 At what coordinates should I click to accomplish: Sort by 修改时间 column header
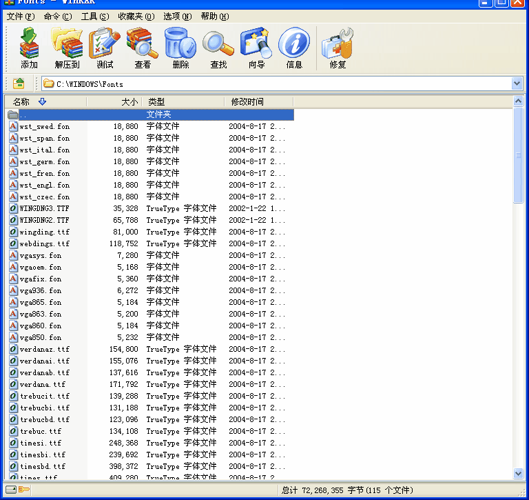pos(259,101)
